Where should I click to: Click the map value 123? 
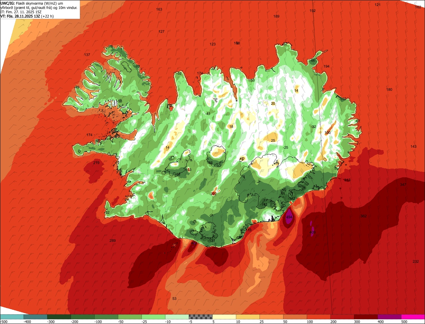pyautogui.click(x=212, y=44)
